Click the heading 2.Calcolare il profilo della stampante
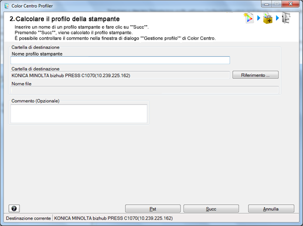Screen dimensions: 303x226 tap(64, 19)
